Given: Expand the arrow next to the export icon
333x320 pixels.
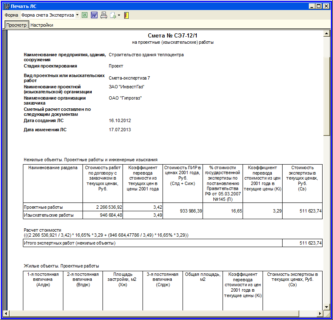Looking at the screenshot, I should [x=119, y=15].
